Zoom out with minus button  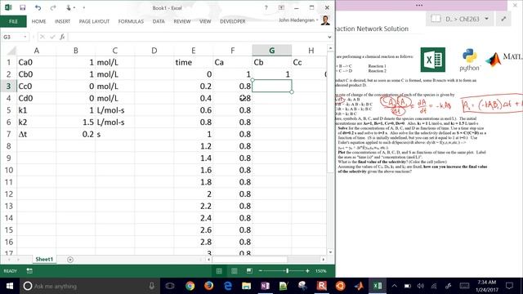[x=261, y=271]
